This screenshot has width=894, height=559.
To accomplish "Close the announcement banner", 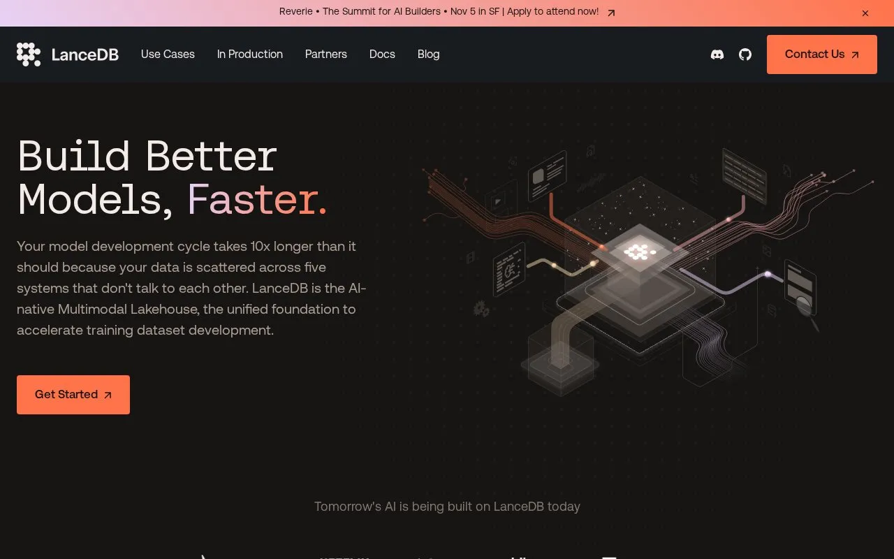I will [x=865, y=13].
